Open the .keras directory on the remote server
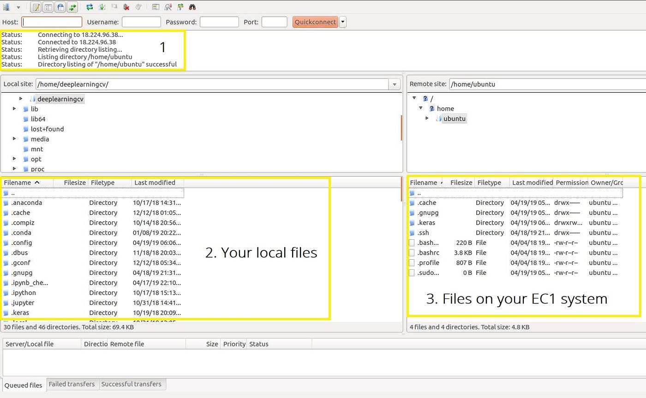The height and width of the screenshot is (398, 646). click(x=426, y=222)
